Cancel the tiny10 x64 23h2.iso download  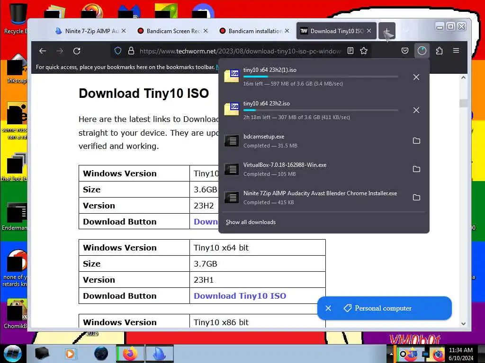click(x=416, y=110)
